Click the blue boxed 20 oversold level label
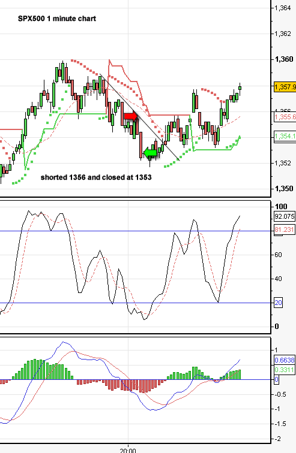Viewport: 296px width, 453px height. click(x=278, y=303)
